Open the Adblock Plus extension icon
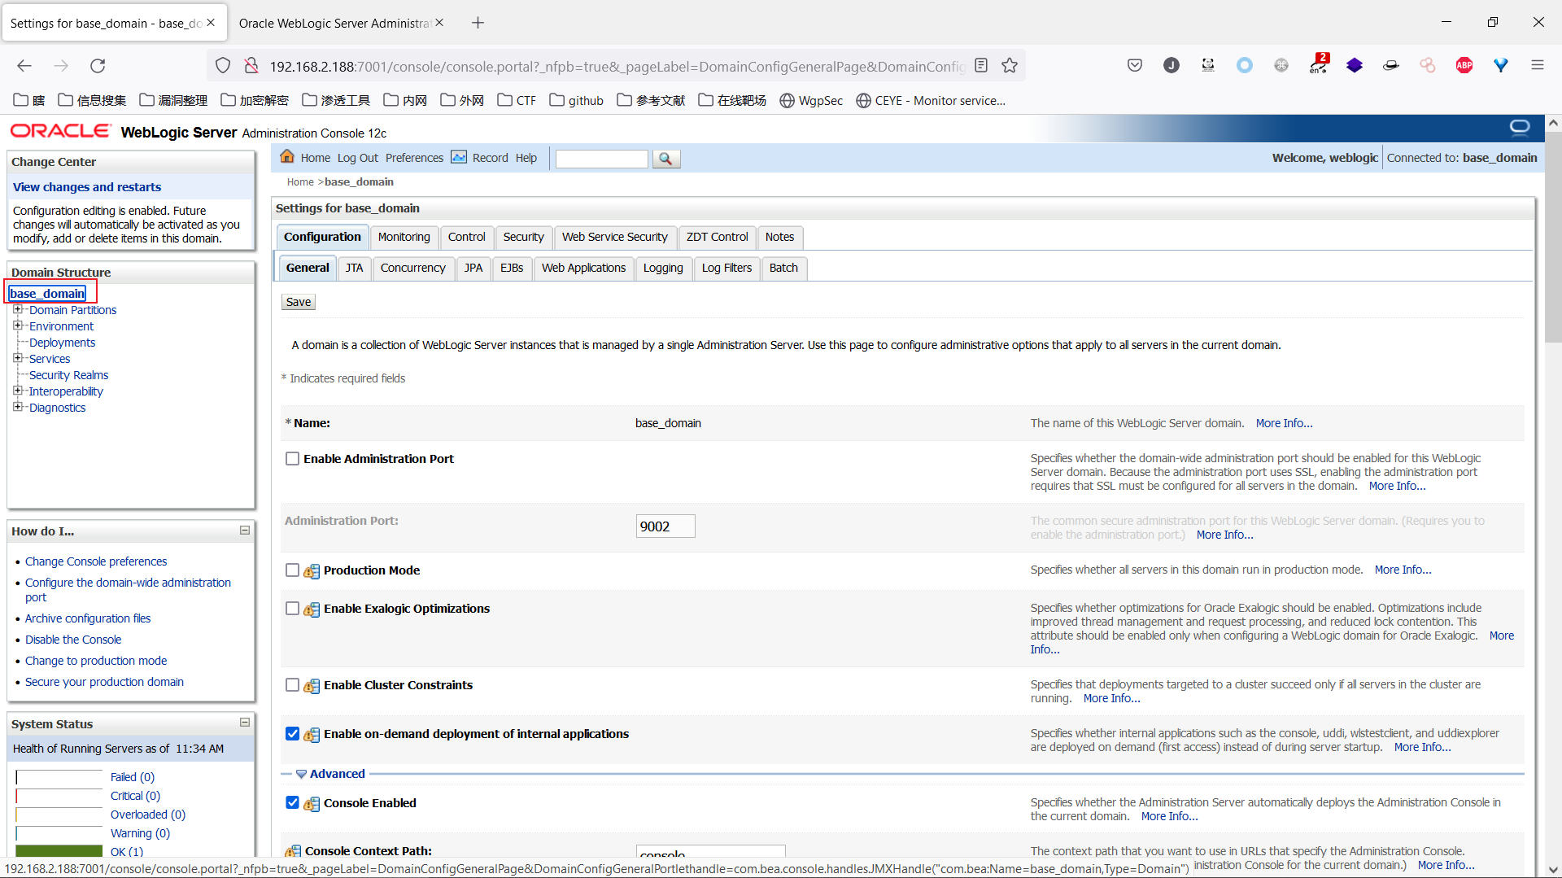The image size is (1562, 878). [x=1464, y=66]
